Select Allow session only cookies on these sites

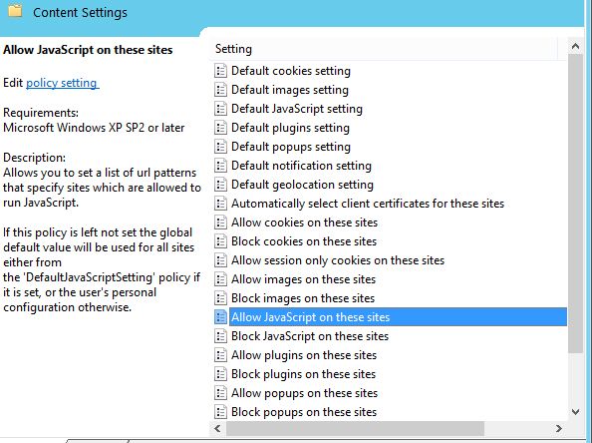pyautogui.click(x=338, y=260)
